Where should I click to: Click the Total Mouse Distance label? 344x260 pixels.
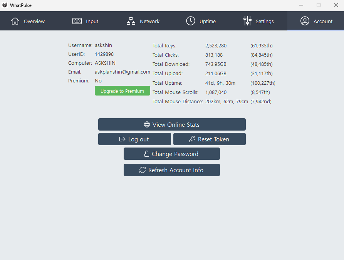pos(178,101)
